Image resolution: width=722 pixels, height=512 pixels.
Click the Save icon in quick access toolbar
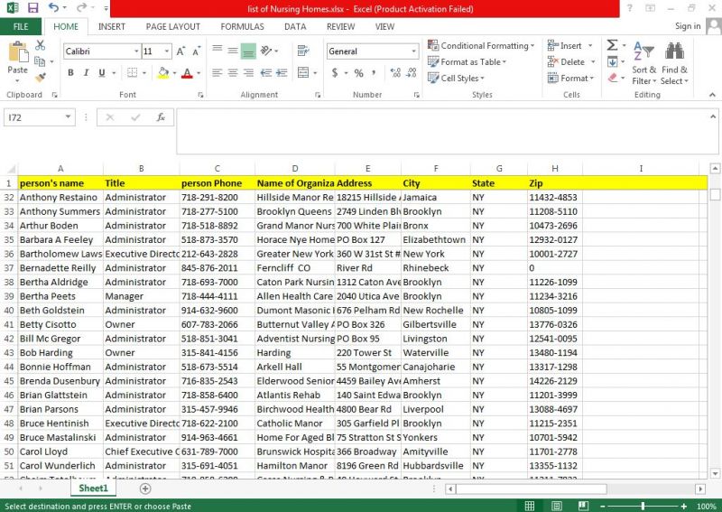(32, 8)
